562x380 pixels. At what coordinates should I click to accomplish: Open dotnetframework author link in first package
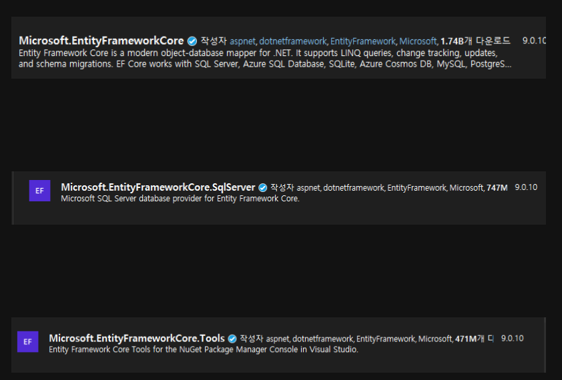click(x=293, y=41)
